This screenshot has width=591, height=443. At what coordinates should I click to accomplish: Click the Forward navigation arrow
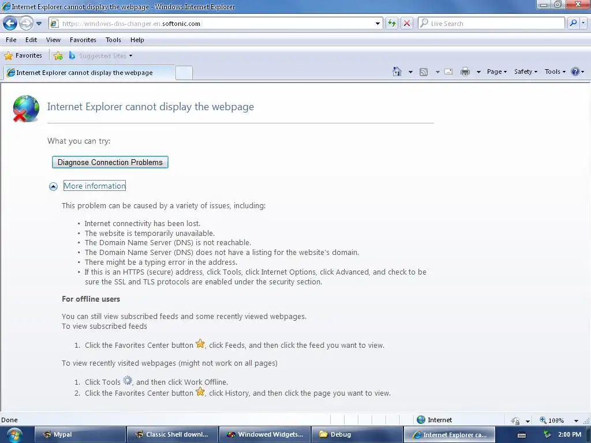(x=26, y=23)
